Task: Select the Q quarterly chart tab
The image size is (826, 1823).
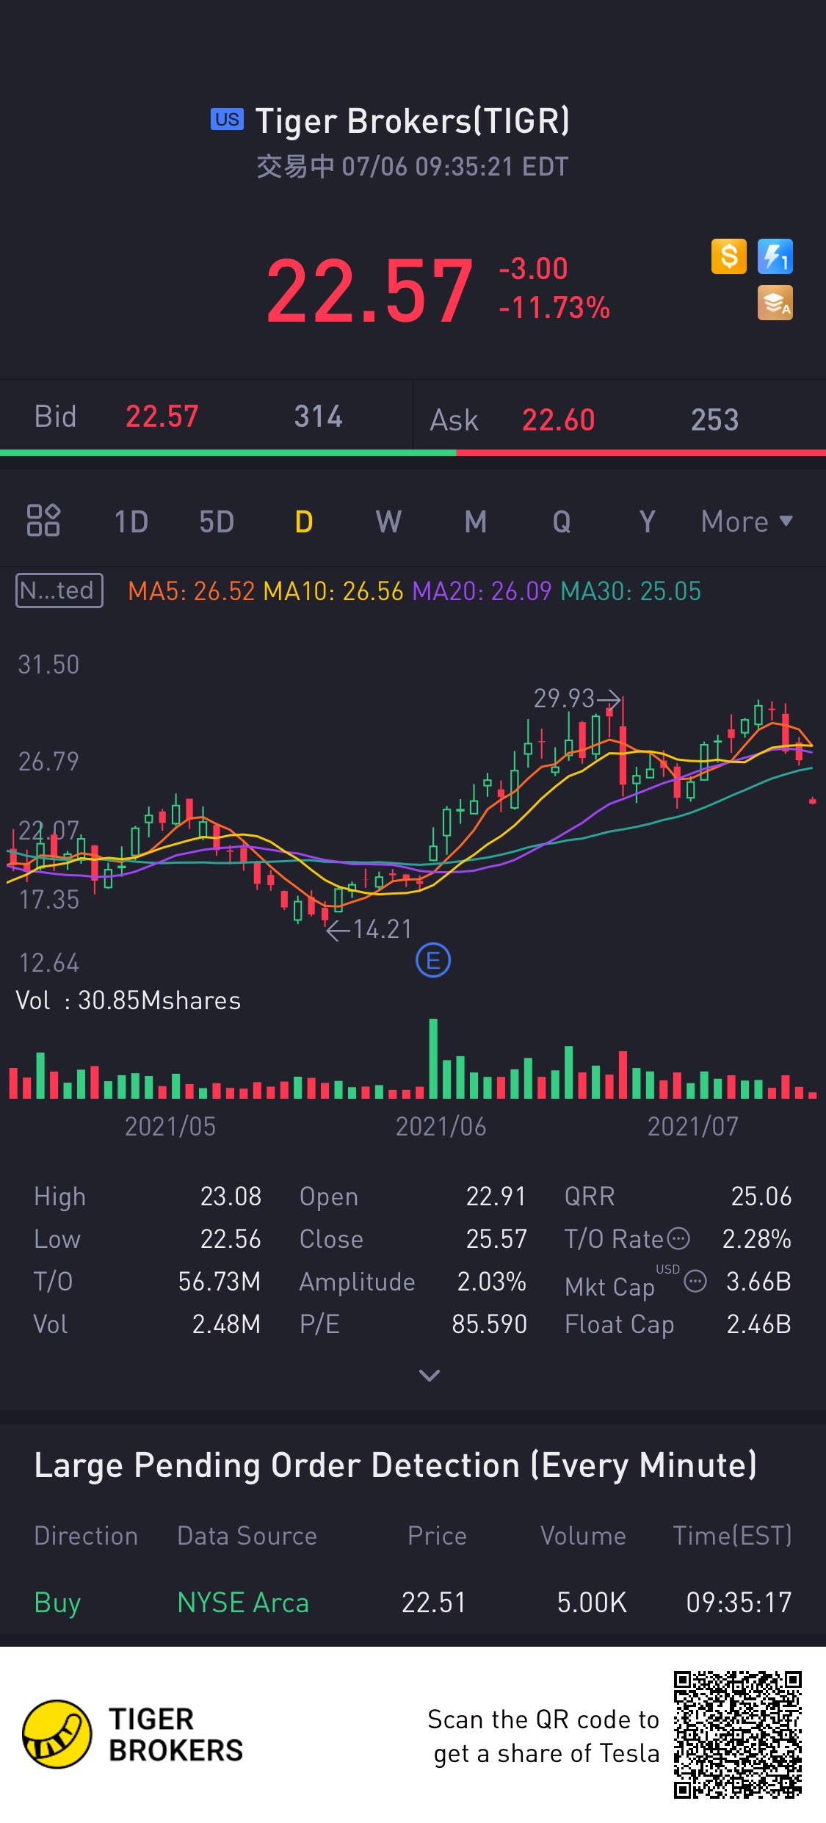Action: click(x=562, y=521)
